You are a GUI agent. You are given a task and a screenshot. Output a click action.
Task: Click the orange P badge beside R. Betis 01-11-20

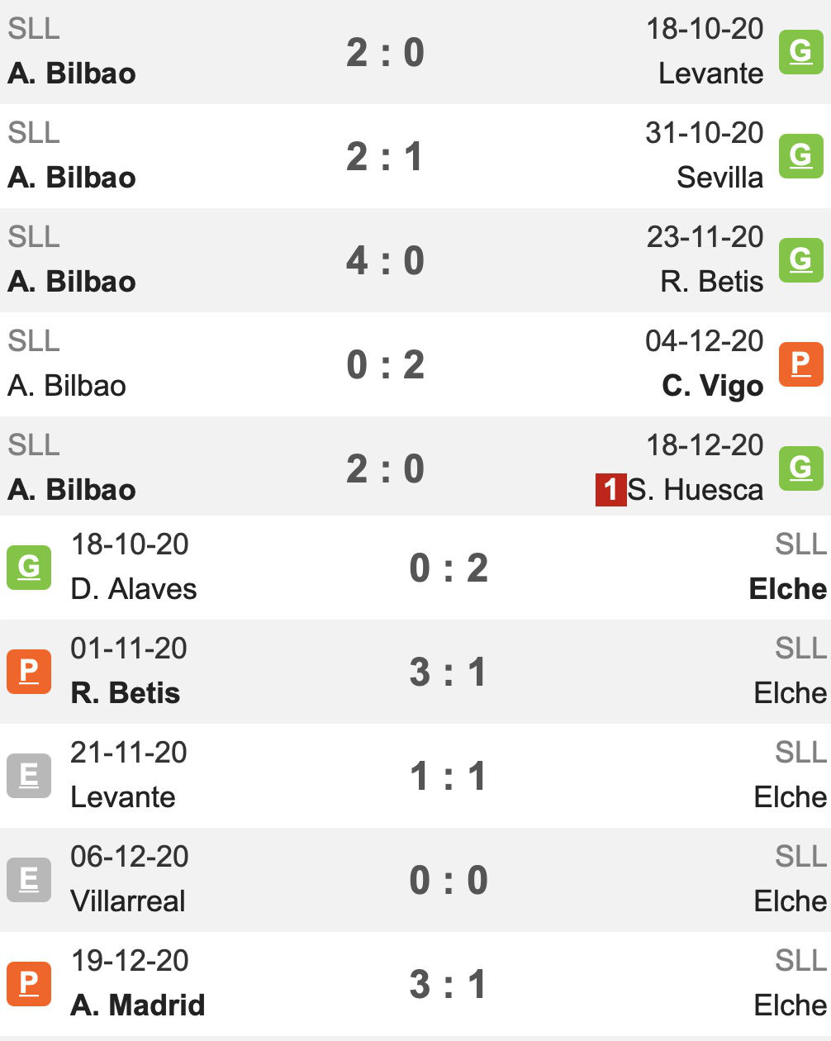click(x=29, y=672)
